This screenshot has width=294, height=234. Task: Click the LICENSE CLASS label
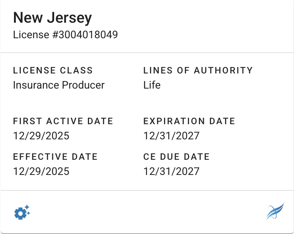point(53,70)
